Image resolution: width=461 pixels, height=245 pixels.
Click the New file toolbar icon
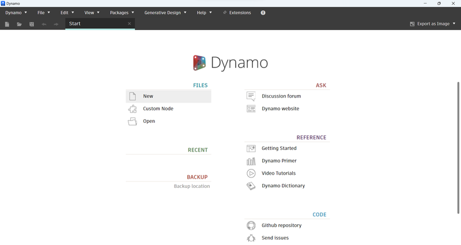point(7,24)
